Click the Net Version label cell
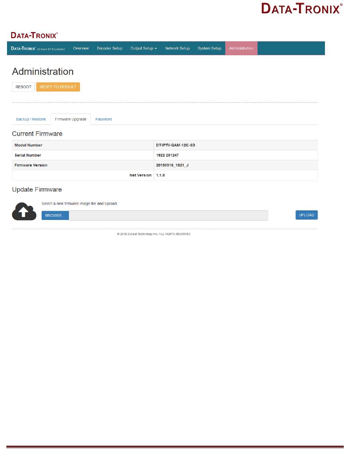Viewport: 350px width, 462px height. 83,175
